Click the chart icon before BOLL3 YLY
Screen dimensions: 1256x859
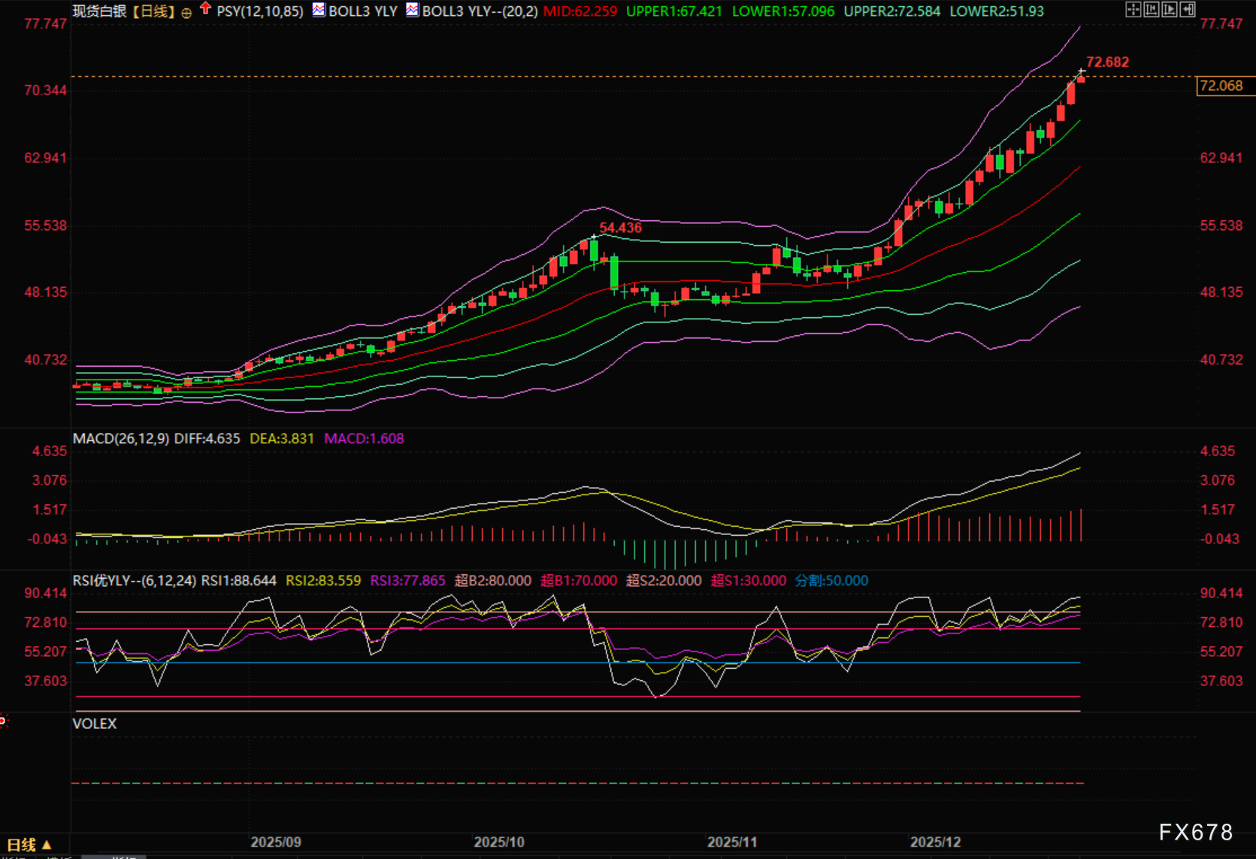coord(319,10)
